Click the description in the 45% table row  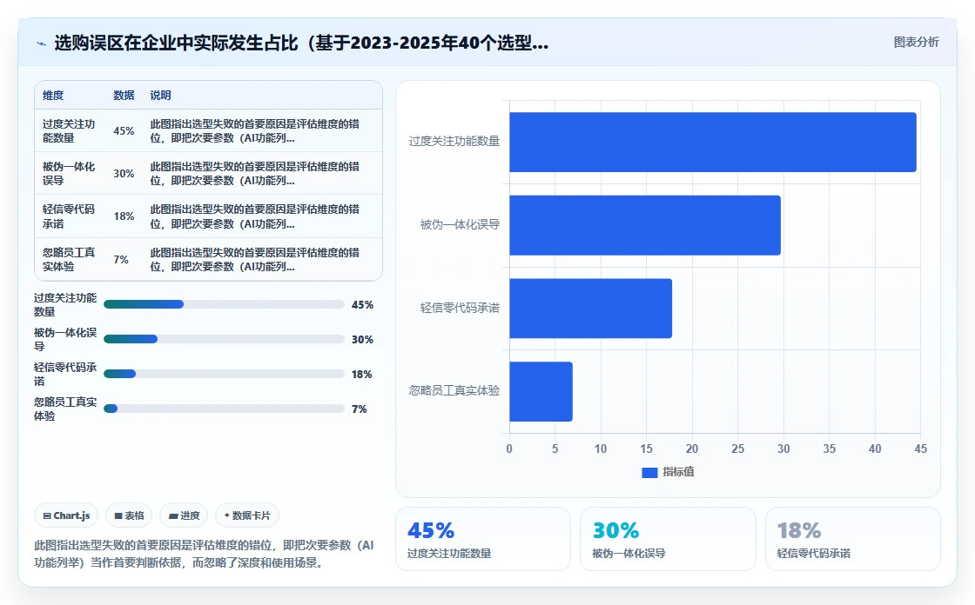click(254, 131)
